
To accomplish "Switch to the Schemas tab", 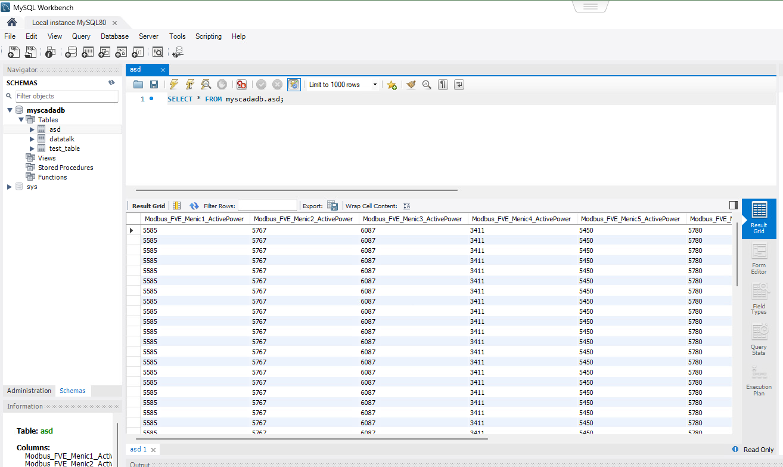I will point(73,391).
